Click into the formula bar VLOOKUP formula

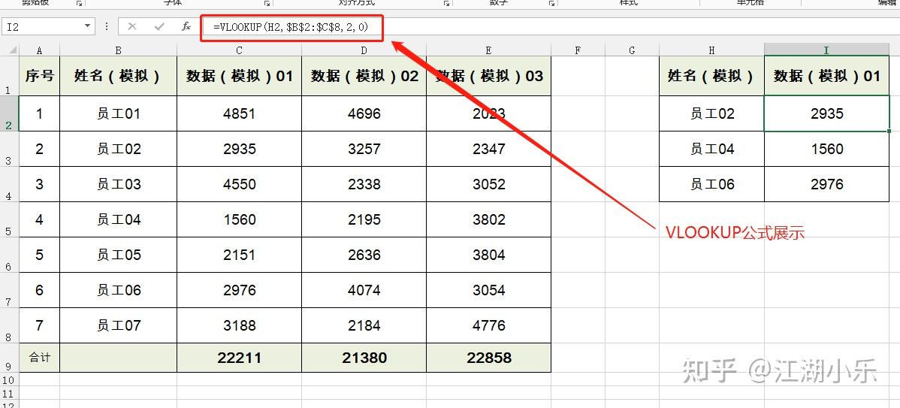click(x=291, y=27)
